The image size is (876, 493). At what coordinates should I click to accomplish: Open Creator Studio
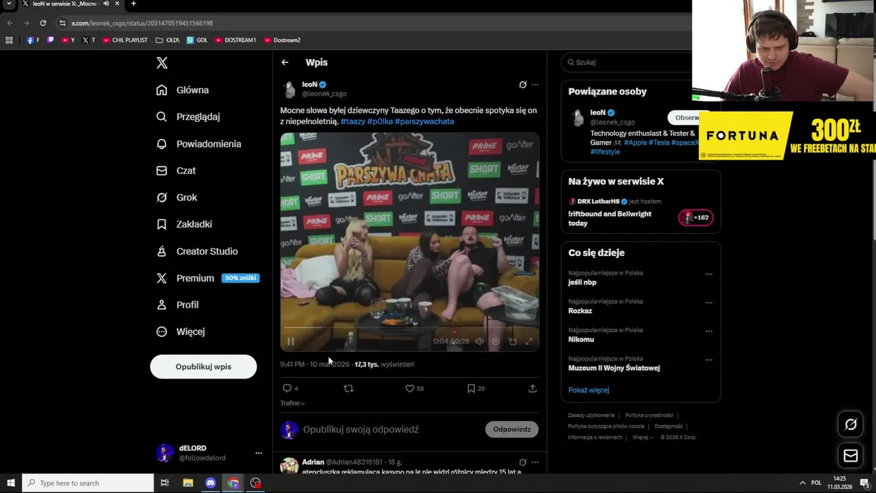[197, 251]
